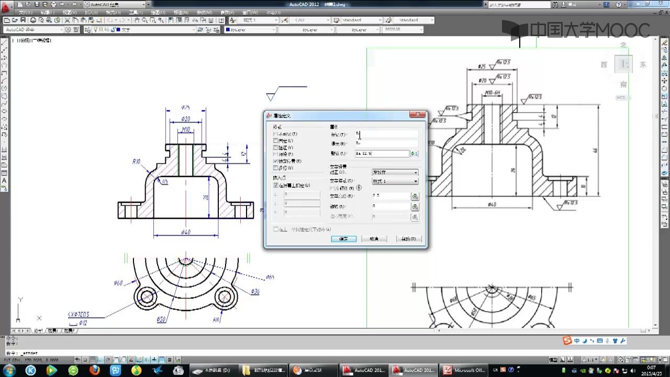Image resolution: width=670 pixels, height=377 pixels.
Task: Click 取消 button in attribute dialog
Action: (x=374, y=238)
